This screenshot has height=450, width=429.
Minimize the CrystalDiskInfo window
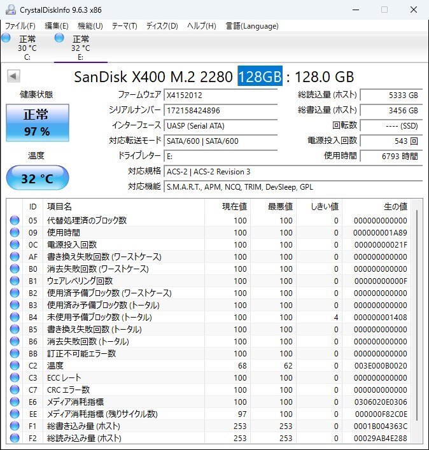(x=356, y=10)
